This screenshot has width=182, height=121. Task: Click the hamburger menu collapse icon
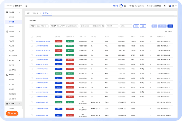[x=26, y=6]
